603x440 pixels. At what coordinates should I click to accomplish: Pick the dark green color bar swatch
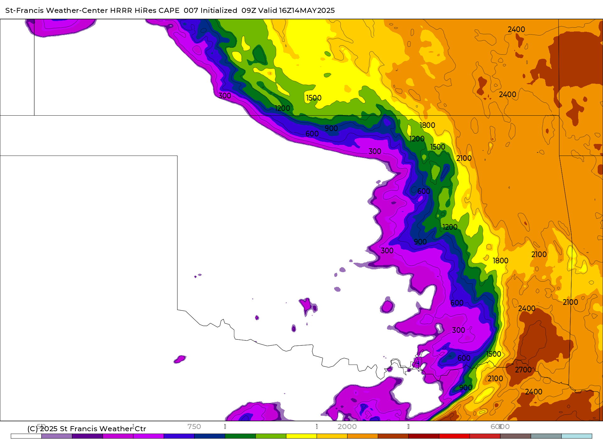click(x=240, y=436)
